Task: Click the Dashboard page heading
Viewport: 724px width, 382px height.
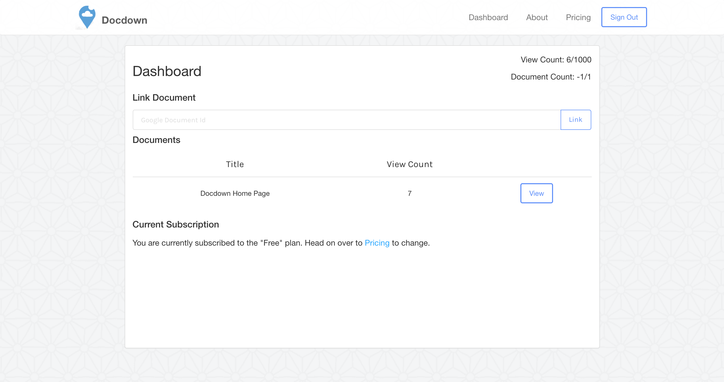Action: click(x=167, y=71)
